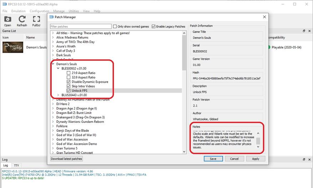Image resolution: width=313 pixels, height=188 pixels.
Task: Click the Notes scroll up arrow
Action: coord(258,133)
